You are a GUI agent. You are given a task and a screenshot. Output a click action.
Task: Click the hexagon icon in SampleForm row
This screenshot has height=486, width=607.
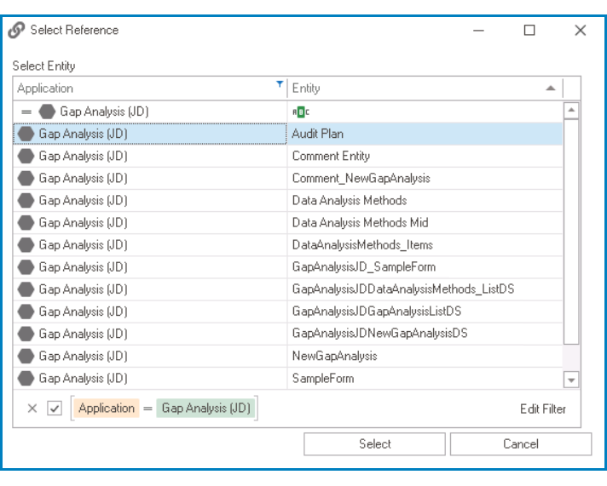coord(26,378)
